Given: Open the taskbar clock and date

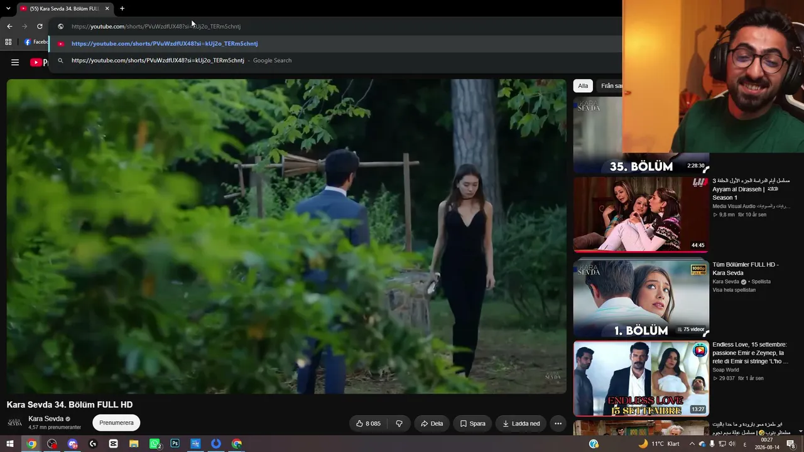Looking at the screenshot, I should coord(766,444).
